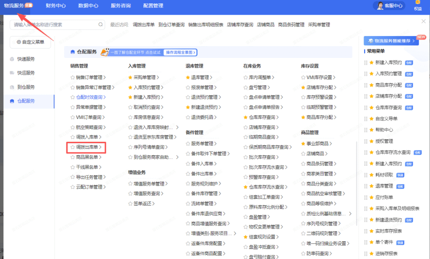The height and width of the screenshot is (259, 430).
Task: Click the search magnifier icon in menu search box
Action: 100,25
